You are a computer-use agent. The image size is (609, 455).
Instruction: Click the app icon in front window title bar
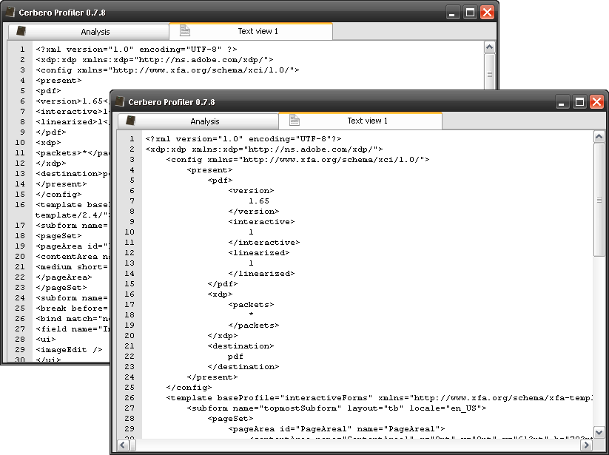pos(119,101)
